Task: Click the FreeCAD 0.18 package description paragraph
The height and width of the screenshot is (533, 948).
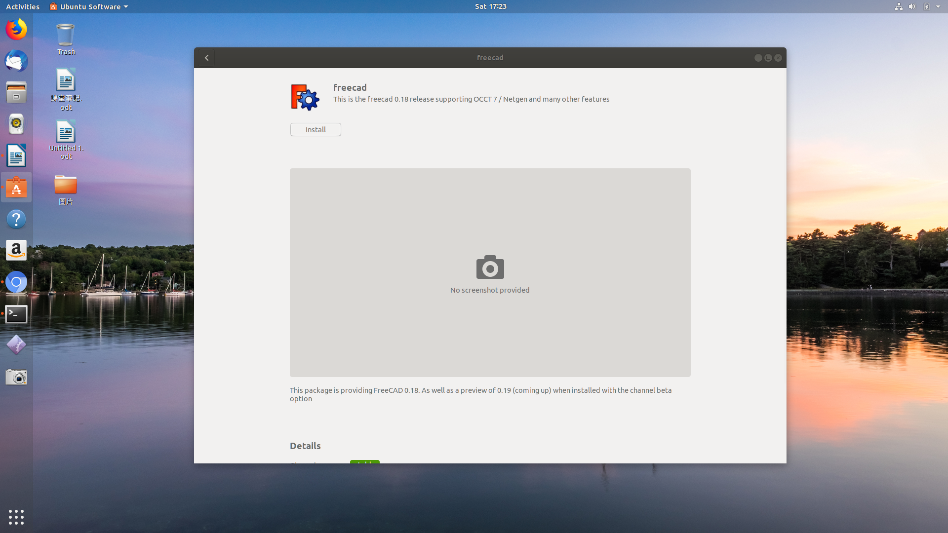Action: point(481,394)
